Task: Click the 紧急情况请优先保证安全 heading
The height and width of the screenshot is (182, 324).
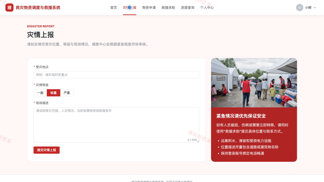Action: tap(241, 116)
